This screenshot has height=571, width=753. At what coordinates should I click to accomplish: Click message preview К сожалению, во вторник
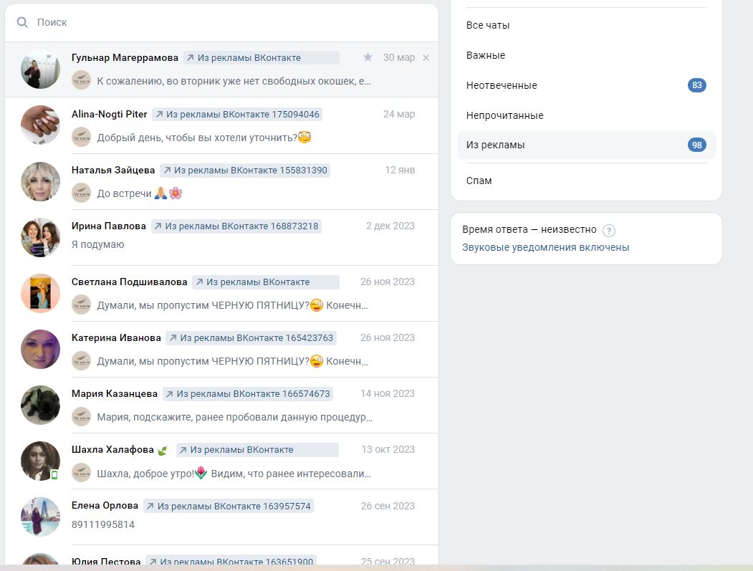click(x=234, y=81)
